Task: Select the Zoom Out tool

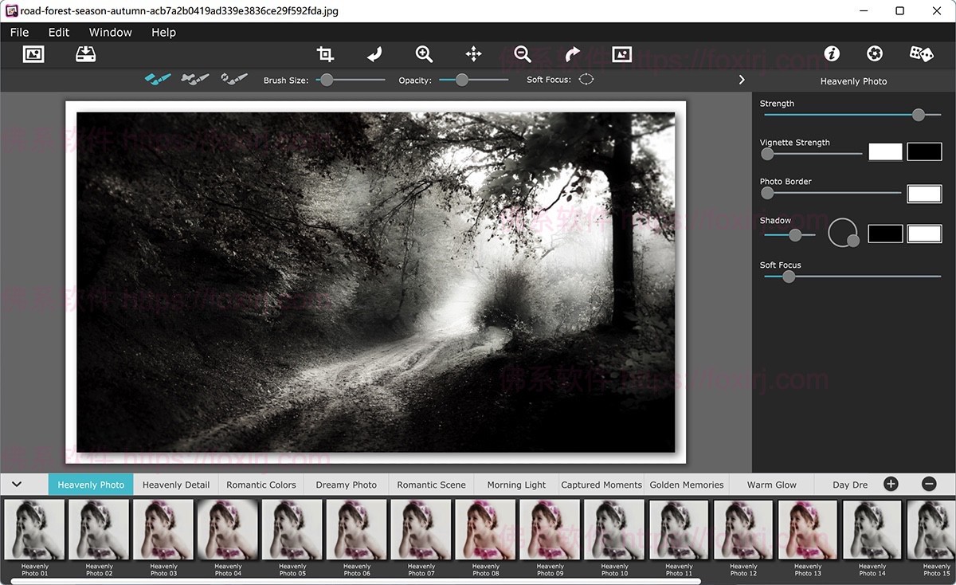Action: coord(522,53)
